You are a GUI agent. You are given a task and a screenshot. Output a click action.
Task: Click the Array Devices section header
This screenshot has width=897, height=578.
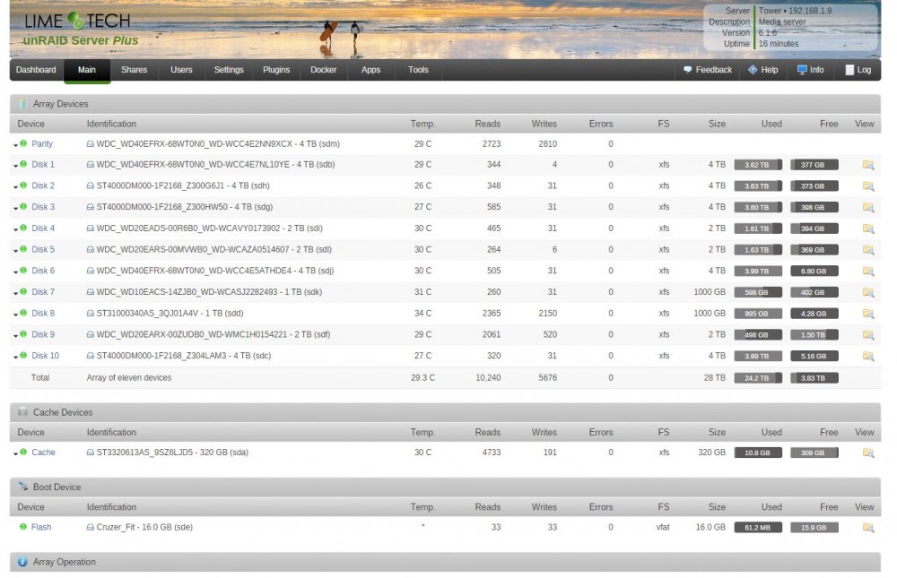click(445, 104)
